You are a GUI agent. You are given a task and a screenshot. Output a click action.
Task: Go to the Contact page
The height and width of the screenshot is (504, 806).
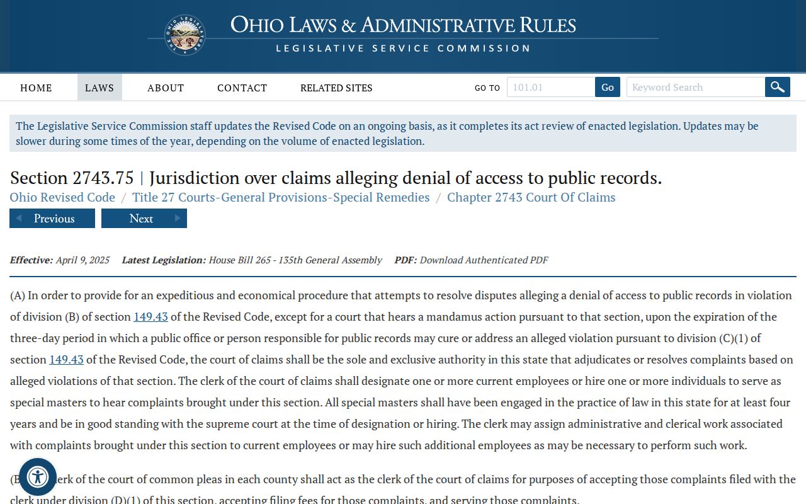point(242,88)
